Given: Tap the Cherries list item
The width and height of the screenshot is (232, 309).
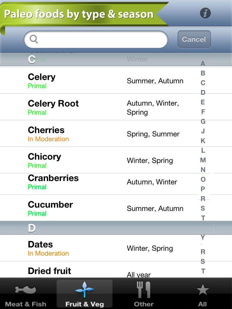Looking at the screenshot, I should [100, 134].
